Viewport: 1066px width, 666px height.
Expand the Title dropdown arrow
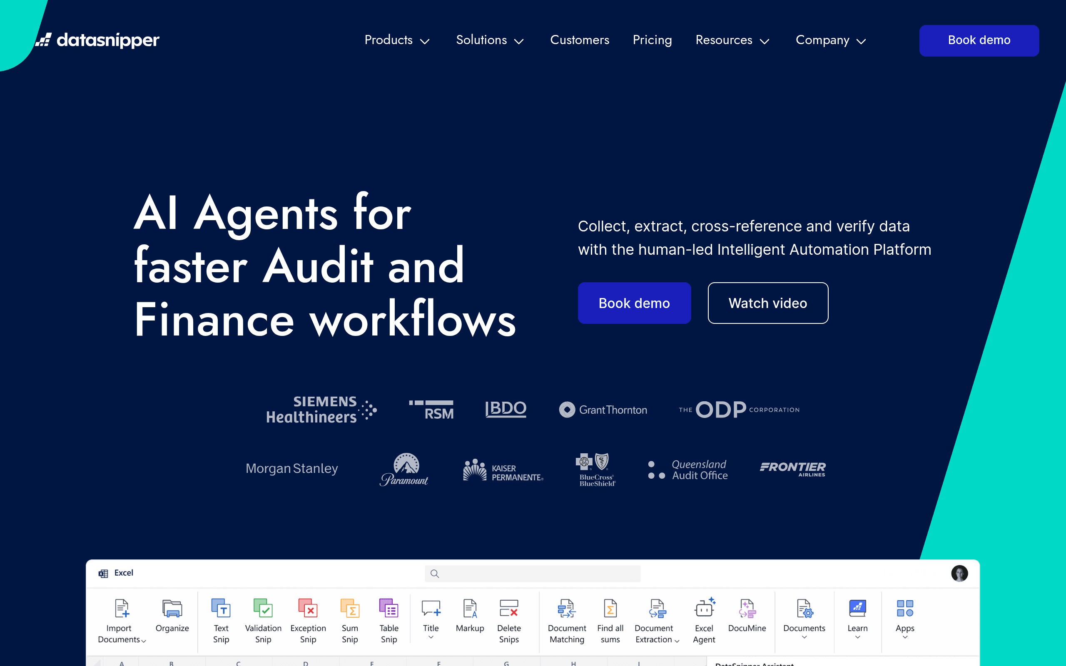(431, 637)
